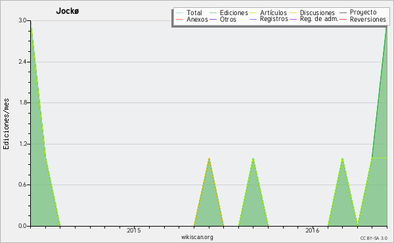Screen dimensions: 394x243
Task: Click the orange-outlined peak in the chart
Action: coord(209,192)
